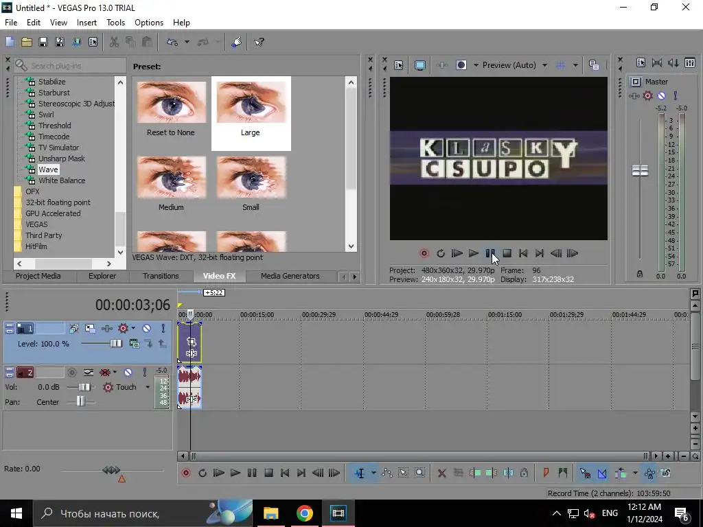Click Play in timeline transport bar
The width and height of the screenshot is (703, 527).
pyautogui.click(x=235, y=473)
